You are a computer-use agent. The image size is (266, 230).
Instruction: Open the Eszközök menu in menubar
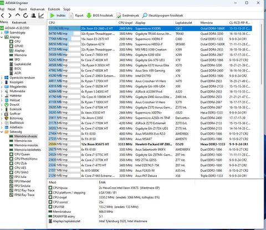[54, 9]
